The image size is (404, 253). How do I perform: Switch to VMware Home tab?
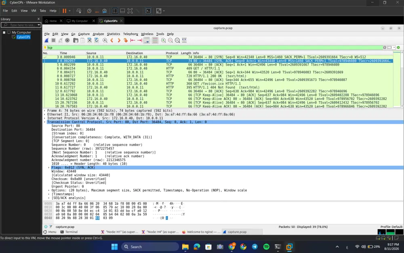click(x=53, y=21)
